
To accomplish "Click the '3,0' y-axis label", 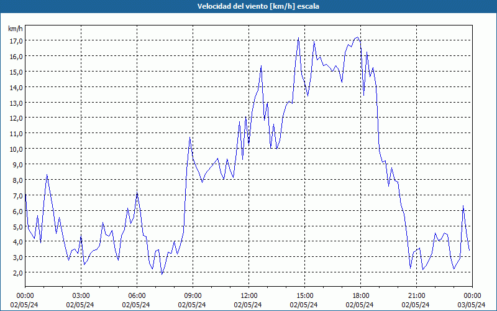I will click(17, 258).
